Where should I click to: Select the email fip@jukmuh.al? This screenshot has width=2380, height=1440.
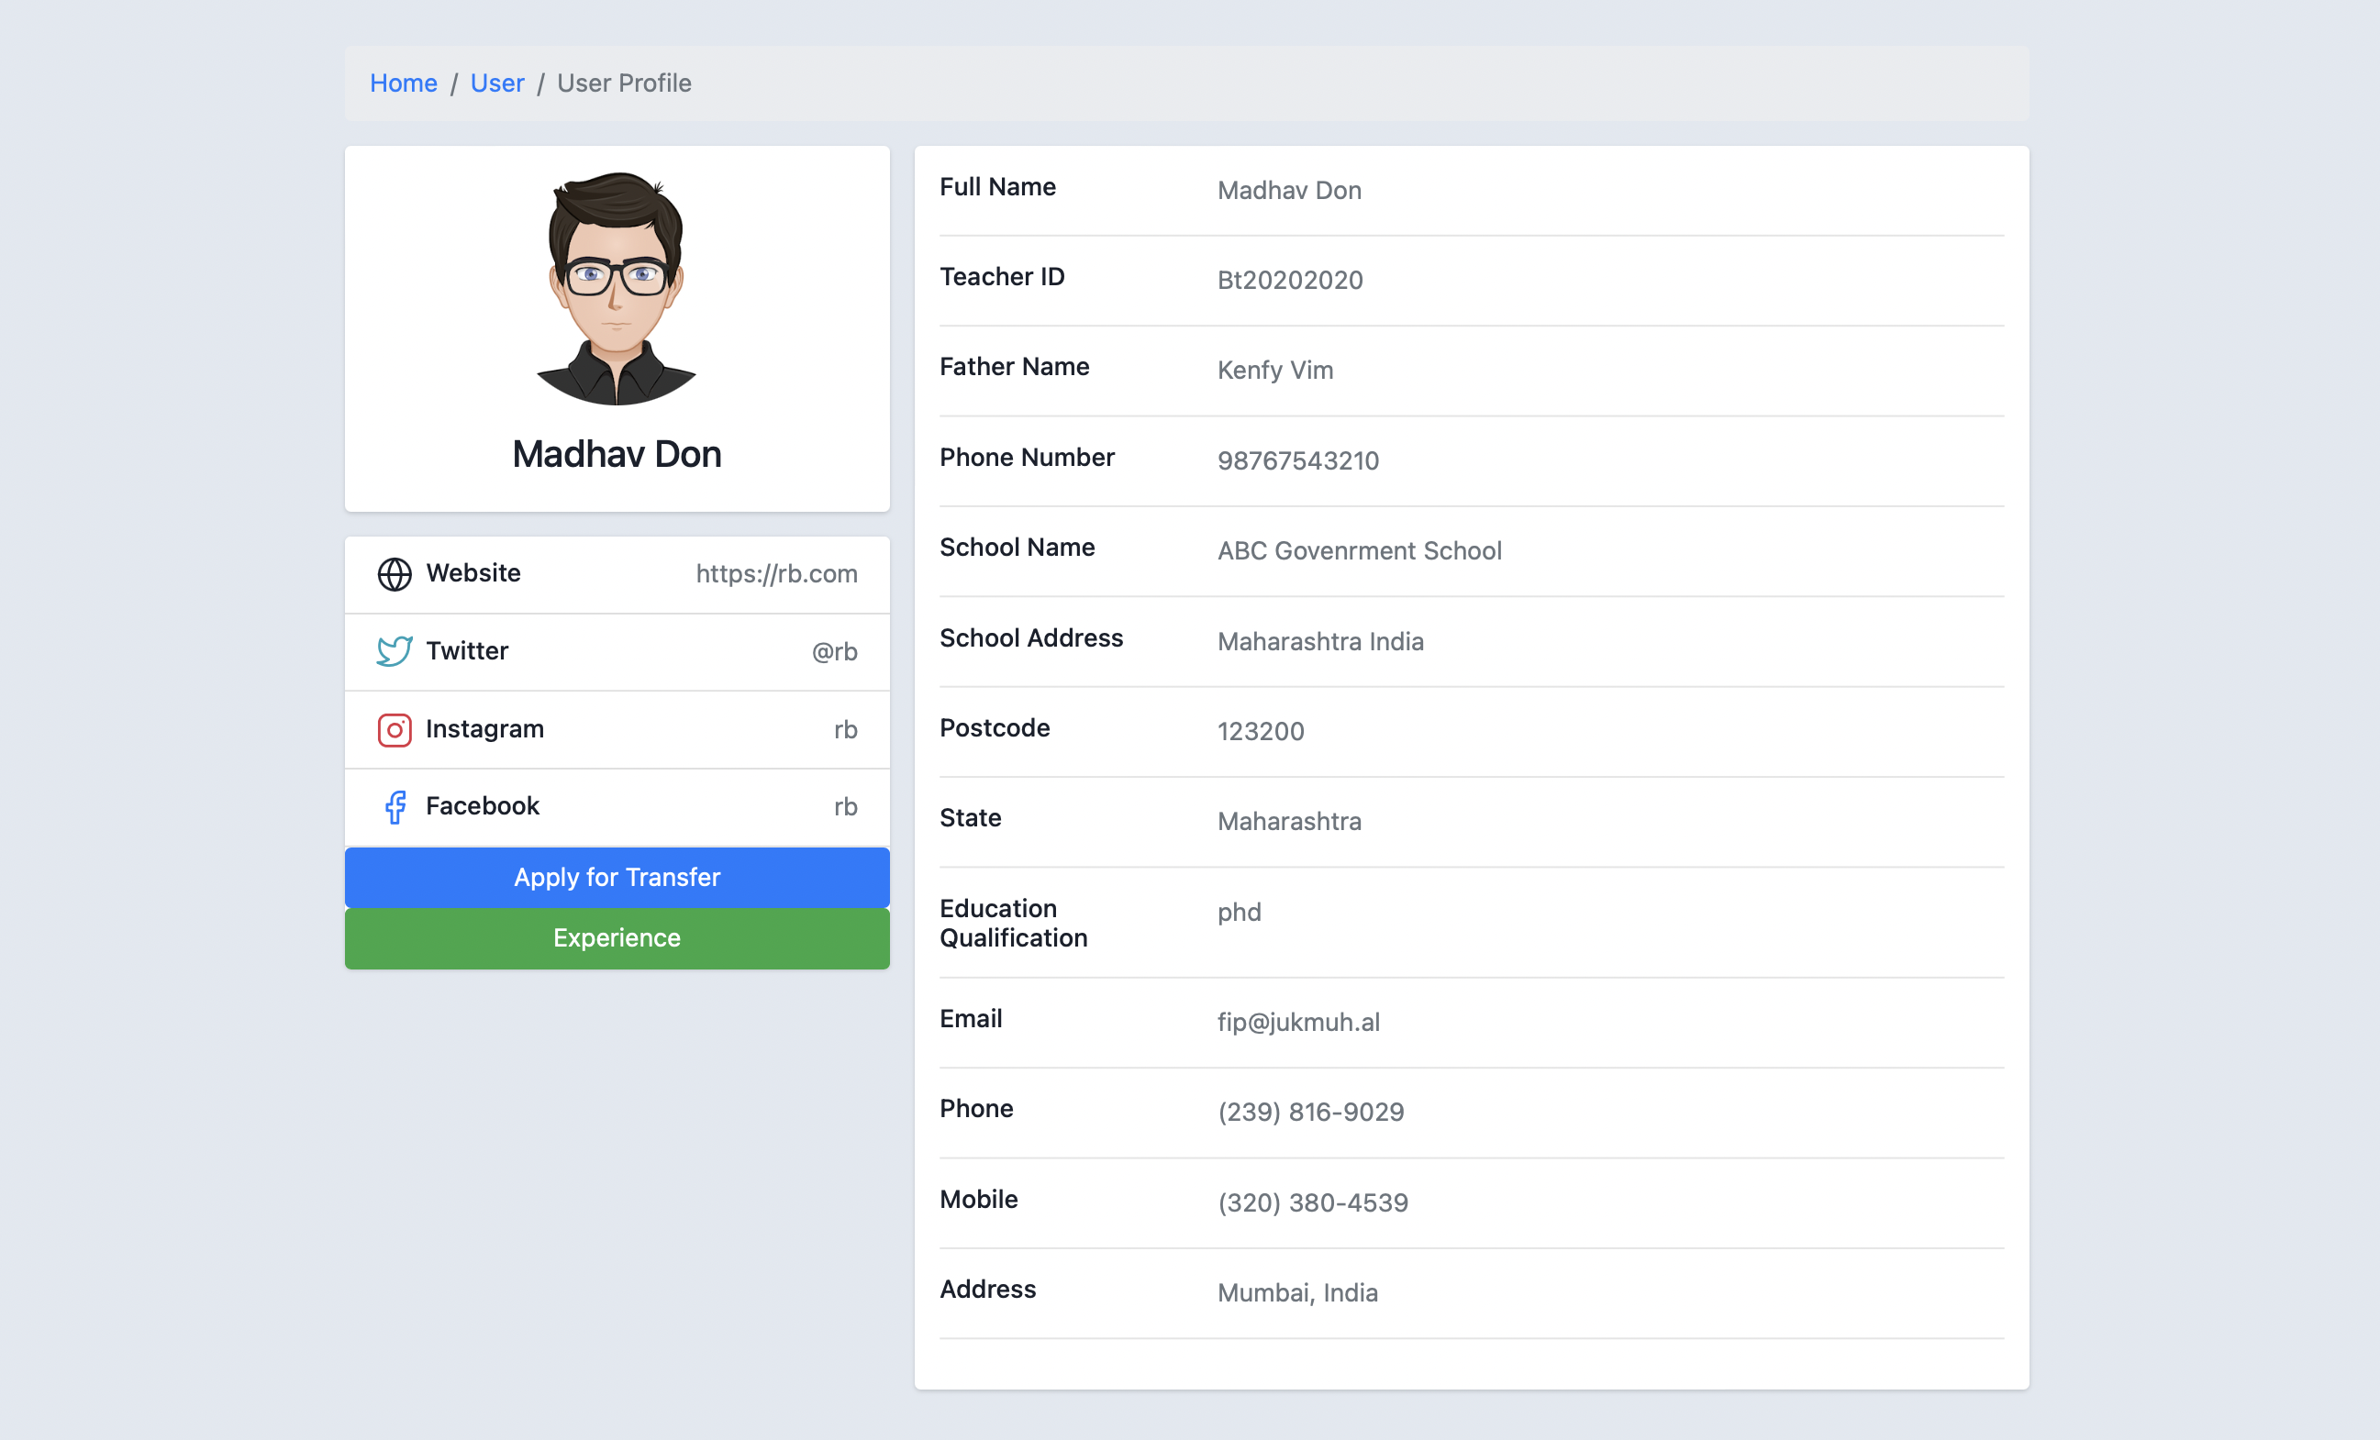[x=1299, y=1022]
